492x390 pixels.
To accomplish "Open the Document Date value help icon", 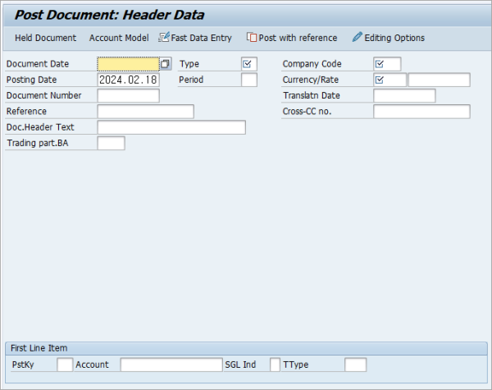I will [166, 64].
